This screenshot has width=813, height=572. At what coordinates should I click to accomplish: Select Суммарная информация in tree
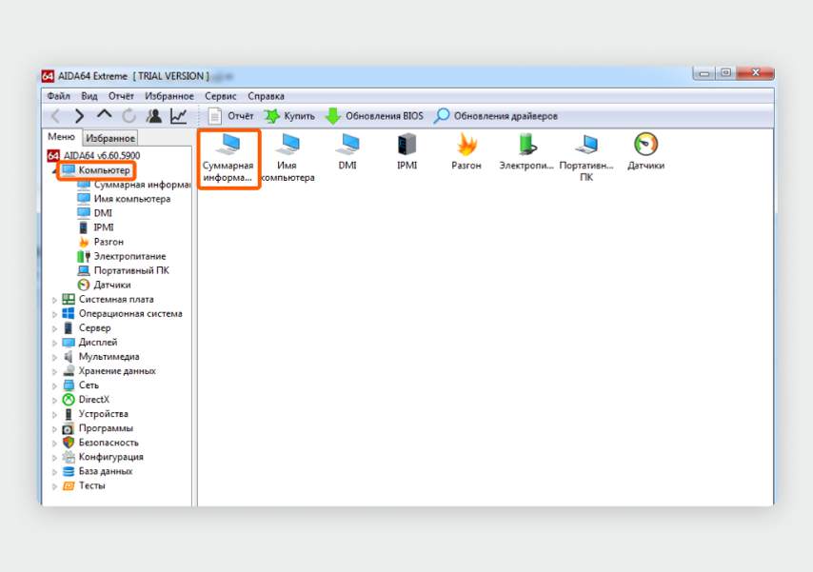[134, 185]
